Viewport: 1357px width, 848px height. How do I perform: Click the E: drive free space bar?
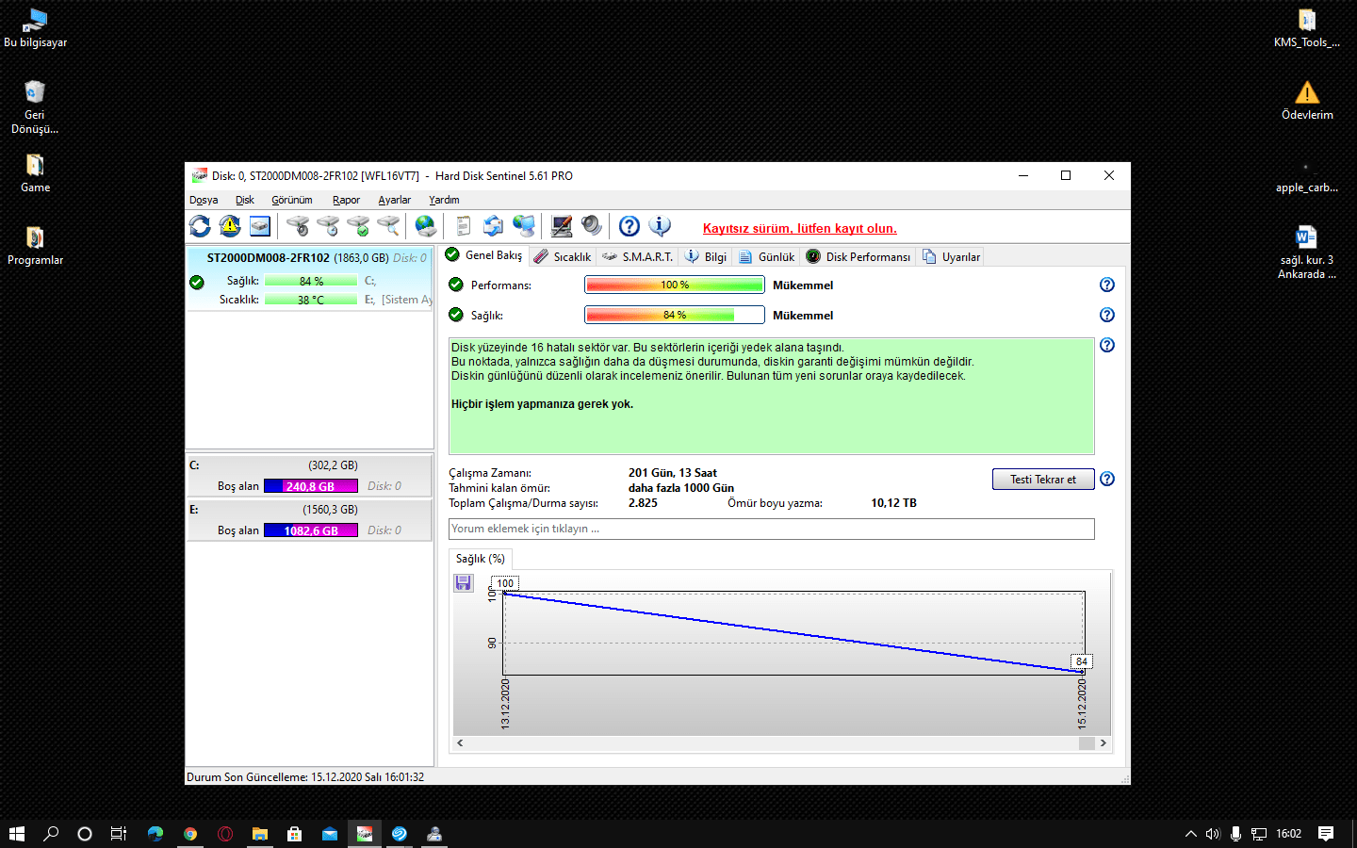(x=311, y=530)
